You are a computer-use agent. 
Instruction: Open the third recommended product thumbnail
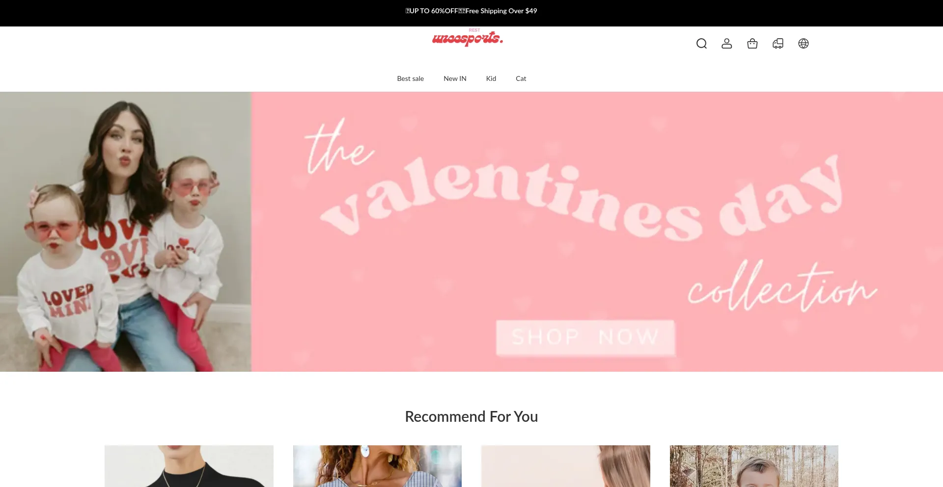[566, 466]
